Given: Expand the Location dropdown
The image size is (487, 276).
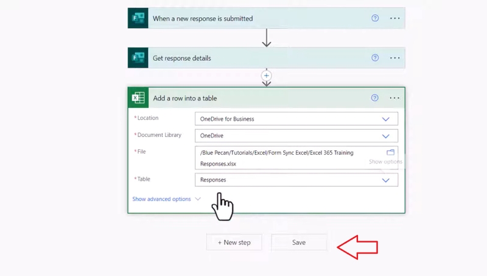Looking at the screenshot, I should (x=385, y=119).
